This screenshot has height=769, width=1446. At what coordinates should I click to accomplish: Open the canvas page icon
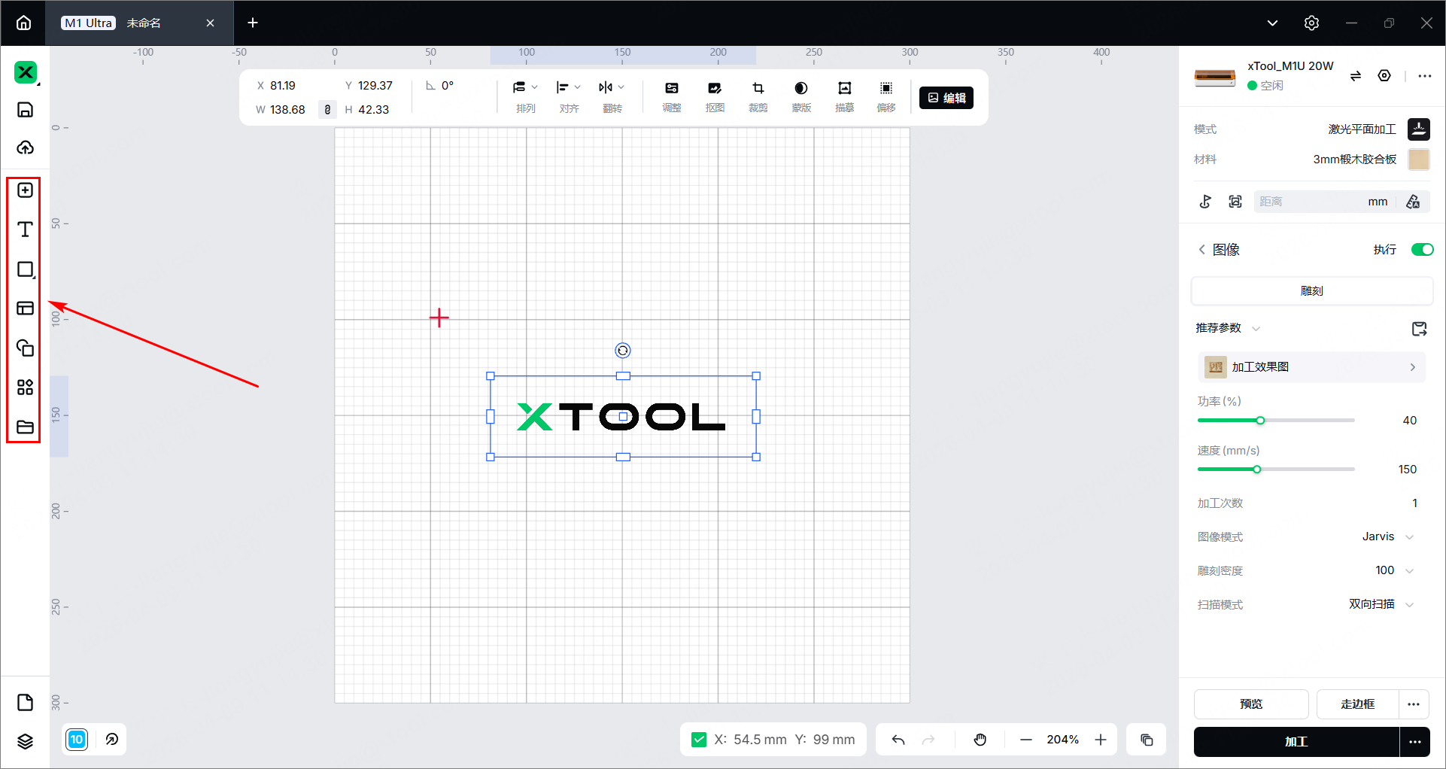click(x=25, y=703)
